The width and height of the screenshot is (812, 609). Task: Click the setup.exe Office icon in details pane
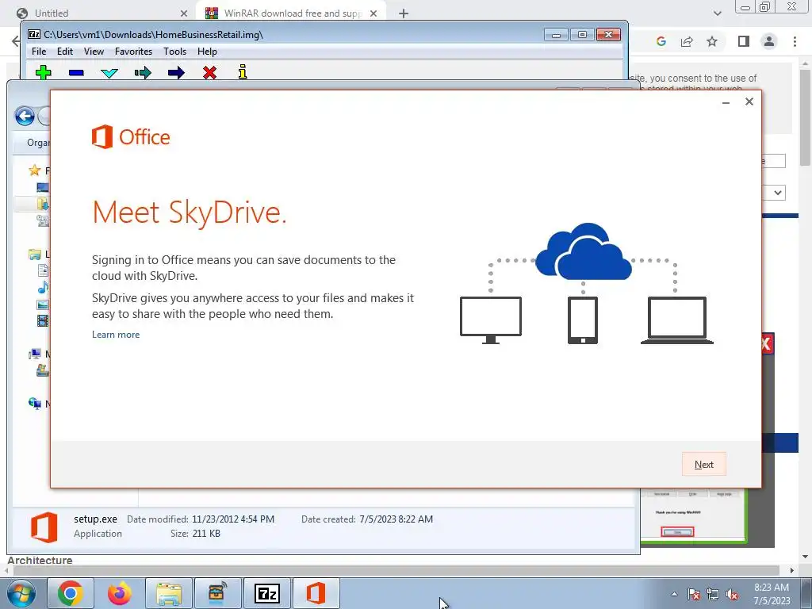point(44,527)
